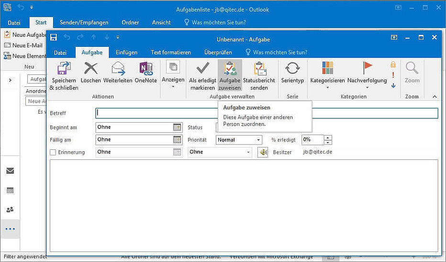Click the Betreff subject field

[267, 113]
